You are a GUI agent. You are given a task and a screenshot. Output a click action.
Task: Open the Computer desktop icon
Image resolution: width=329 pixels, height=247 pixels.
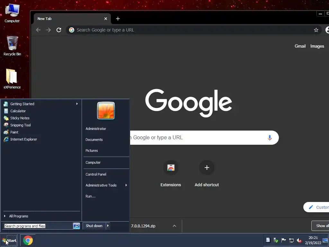[12, 13]
